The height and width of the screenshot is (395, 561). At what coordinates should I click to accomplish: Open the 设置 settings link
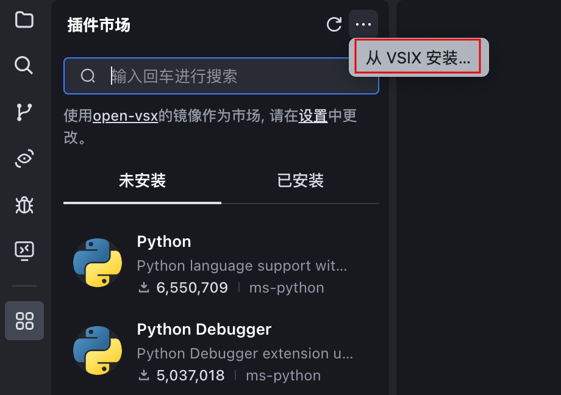[x=313, y=116]
